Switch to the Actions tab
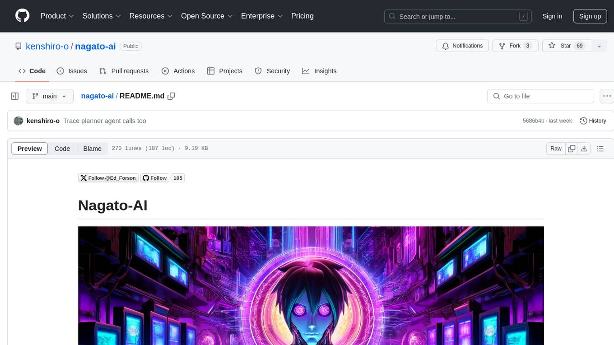The height and width of the screenshot is (345, 614). point(178,71)
